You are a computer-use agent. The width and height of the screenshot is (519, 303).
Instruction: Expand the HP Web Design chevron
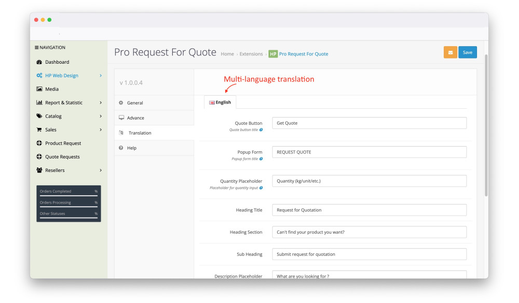tap(101, 76)
